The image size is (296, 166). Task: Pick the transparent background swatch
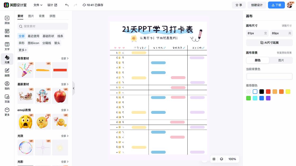248,92
